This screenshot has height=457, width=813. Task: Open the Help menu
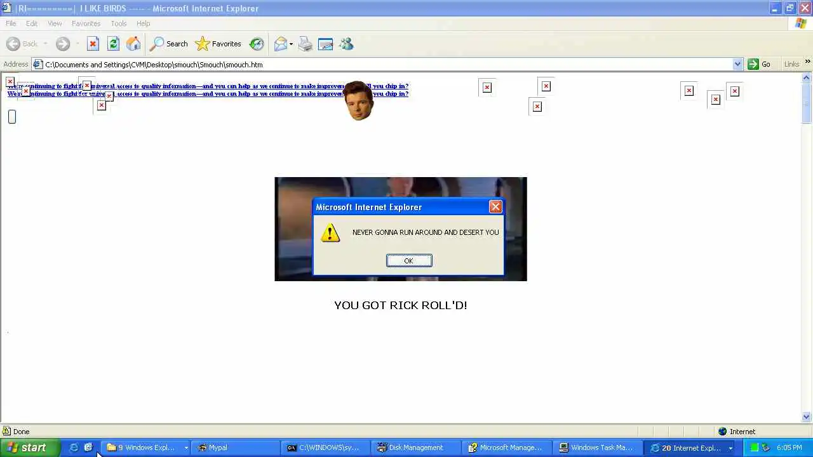[143, 23]
